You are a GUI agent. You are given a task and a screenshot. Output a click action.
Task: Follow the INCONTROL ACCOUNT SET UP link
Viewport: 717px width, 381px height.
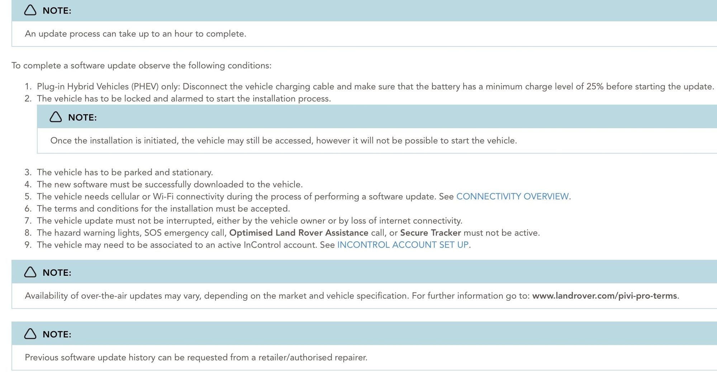[x=403, y=245]
